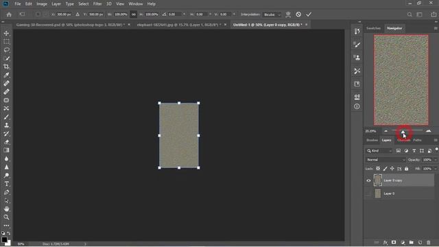Select the Clone Stamp tool in left toolbar
The height and width of the screenshot is (247, 439).
pos(6,125)
